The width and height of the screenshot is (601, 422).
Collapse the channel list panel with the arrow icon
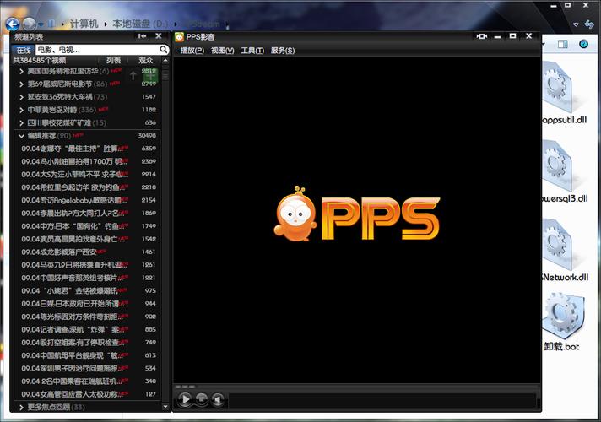[x=142, y=36]
